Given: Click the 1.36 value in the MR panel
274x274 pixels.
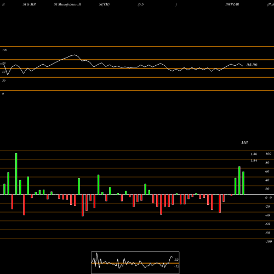Looking at the screenshot, I should (x=254, y=154).
